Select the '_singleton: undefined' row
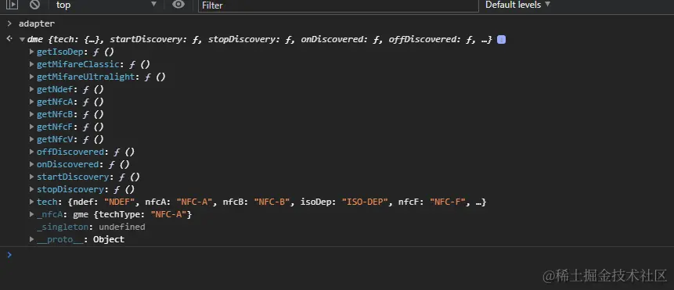 pyautogui.click(x=91, y=227)
